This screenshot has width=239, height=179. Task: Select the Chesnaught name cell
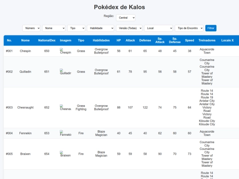25,107
